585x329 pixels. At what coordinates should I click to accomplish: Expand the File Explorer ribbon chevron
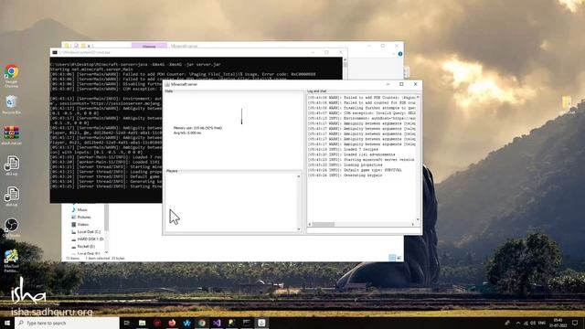coord(393,54)
